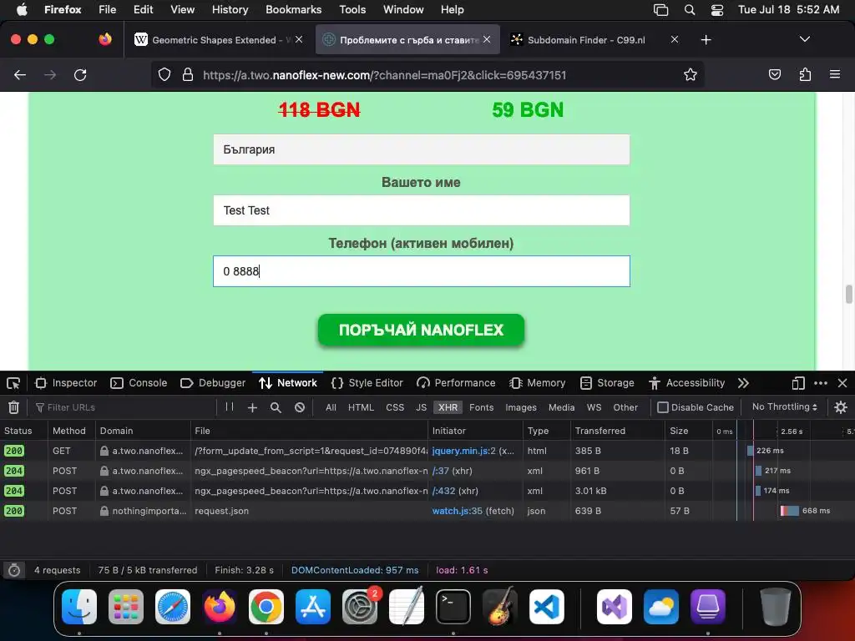Open jquery.min.js:2 initiator link

pos(464,451)
